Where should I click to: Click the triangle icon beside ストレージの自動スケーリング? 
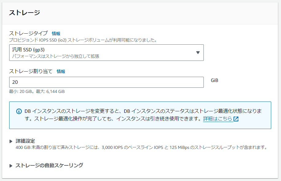(x=11, y=165)
